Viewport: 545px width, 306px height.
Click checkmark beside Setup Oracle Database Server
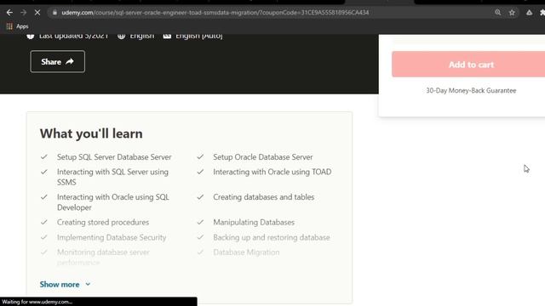[x=200, y=156]
